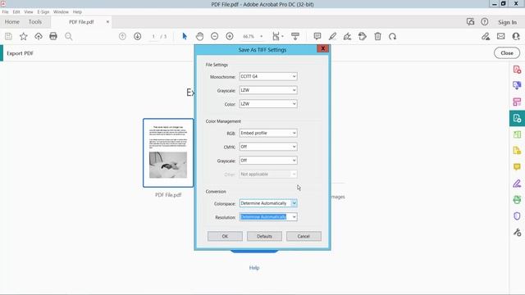
Task: Add a comment note icon
Action: pyautogui.click(x=317, y=36)
